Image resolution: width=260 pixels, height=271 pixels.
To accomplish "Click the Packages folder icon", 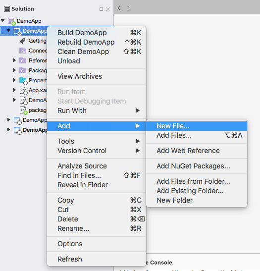I will tap(23, 70).
